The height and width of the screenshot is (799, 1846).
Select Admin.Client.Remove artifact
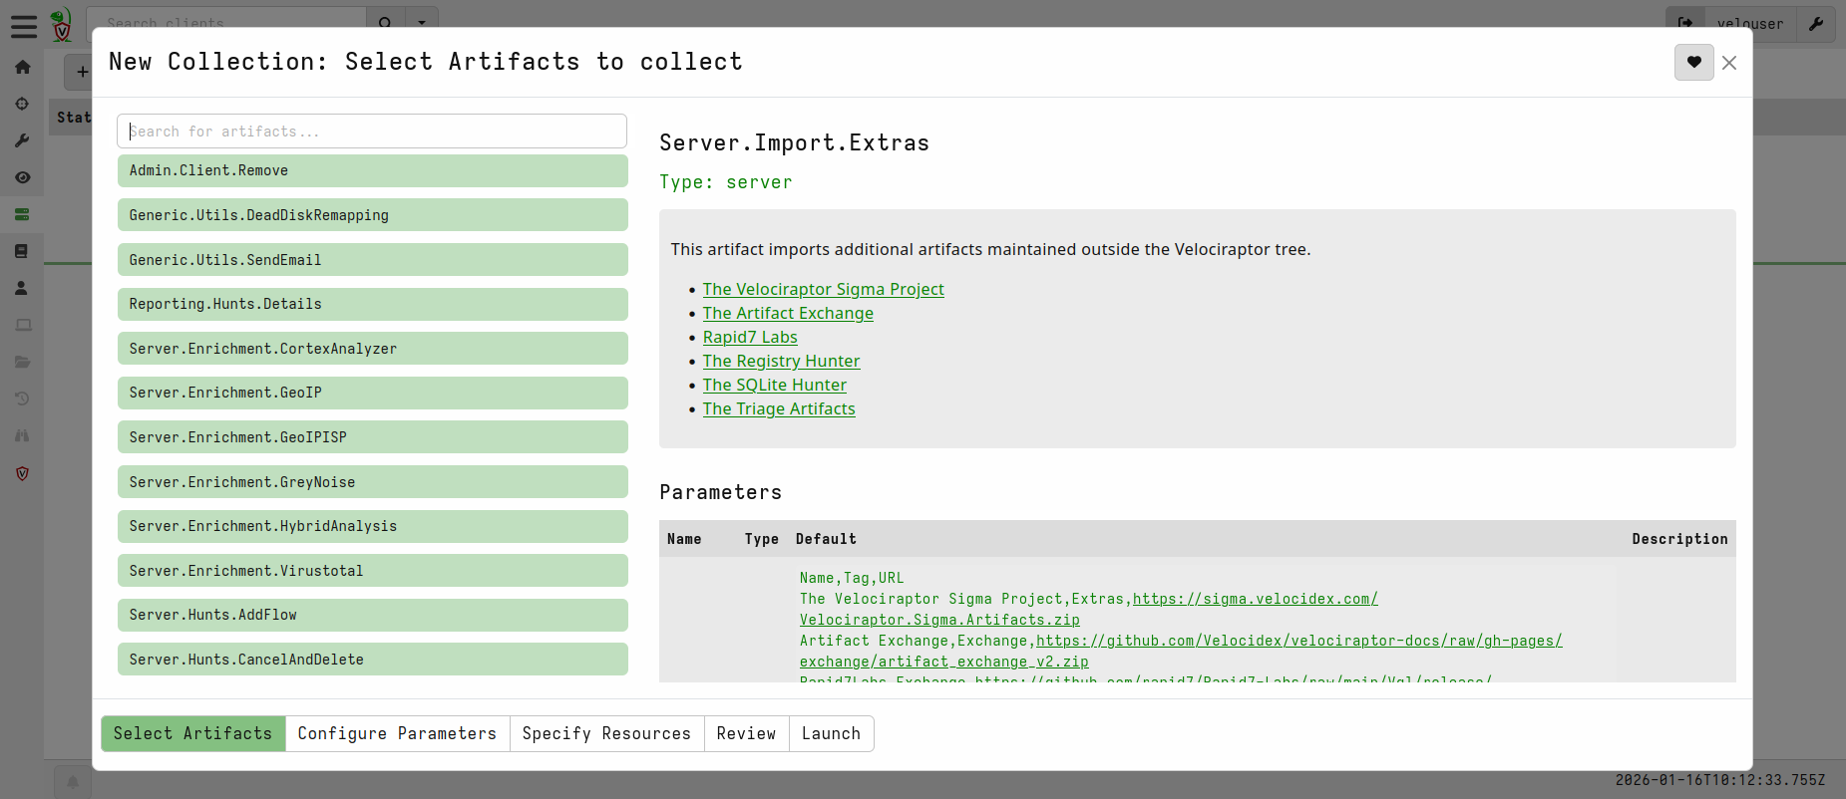(x=372, y=170)
